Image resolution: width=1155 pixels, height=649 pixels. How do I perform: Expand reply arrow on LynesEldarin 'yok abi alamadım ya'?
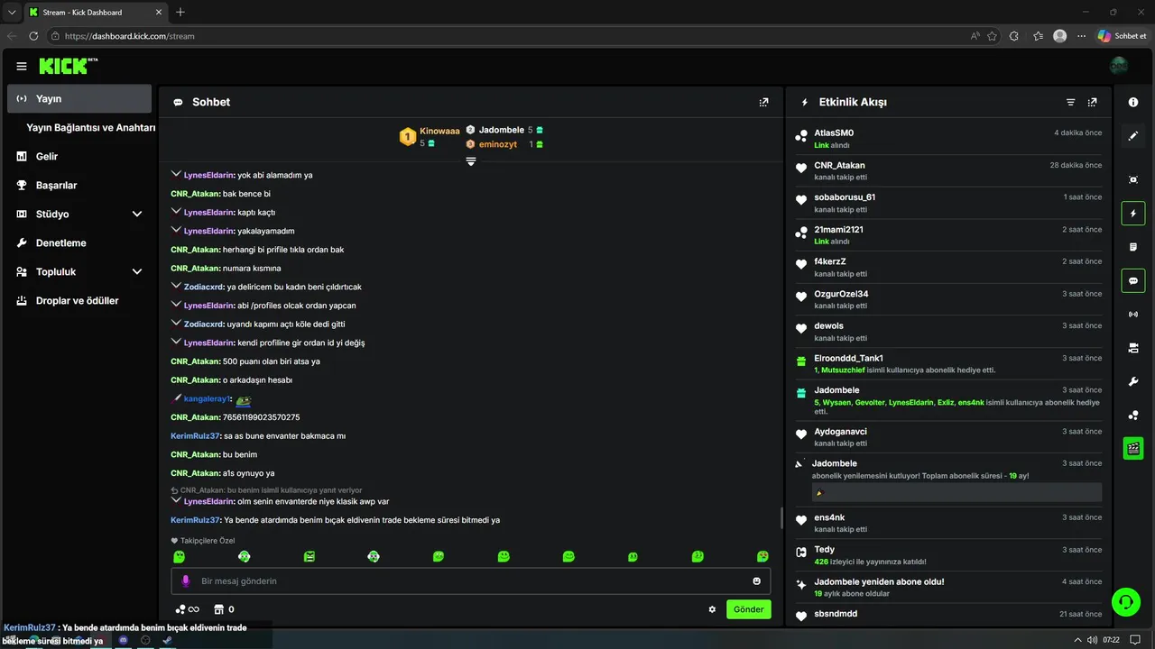(x=176, y=174)
